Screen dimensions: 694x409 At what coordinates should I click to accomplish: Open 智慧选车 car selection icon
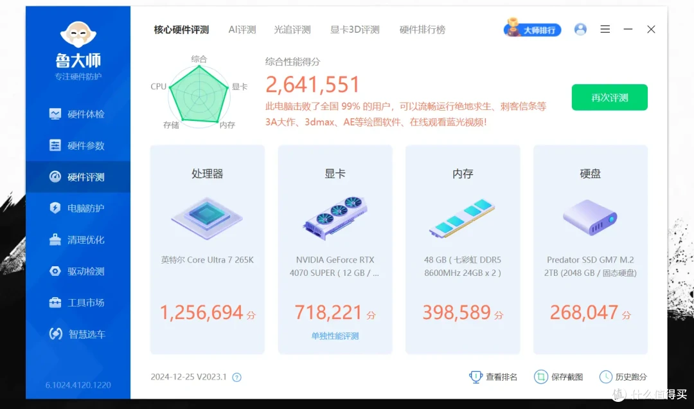click(55, 334)
